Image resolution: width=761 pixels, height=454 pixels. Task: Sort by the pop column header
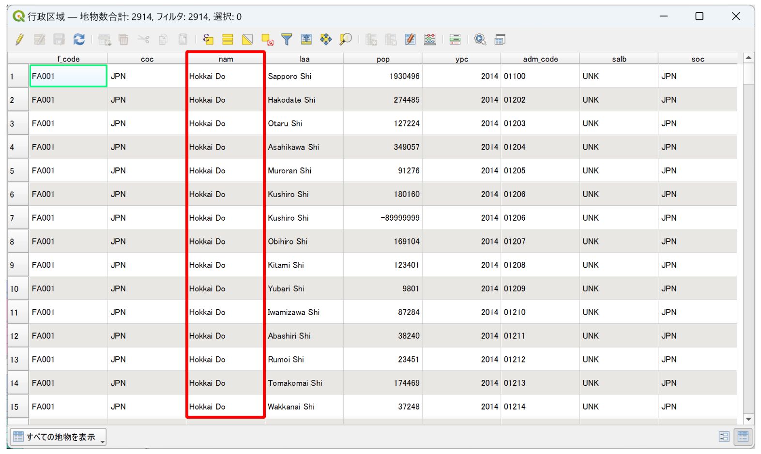[x=383, y=59]
